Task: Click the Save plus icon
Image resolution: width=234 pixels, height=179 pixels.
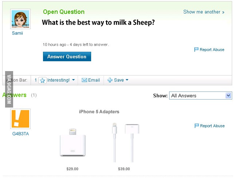Action: (110, 80)
